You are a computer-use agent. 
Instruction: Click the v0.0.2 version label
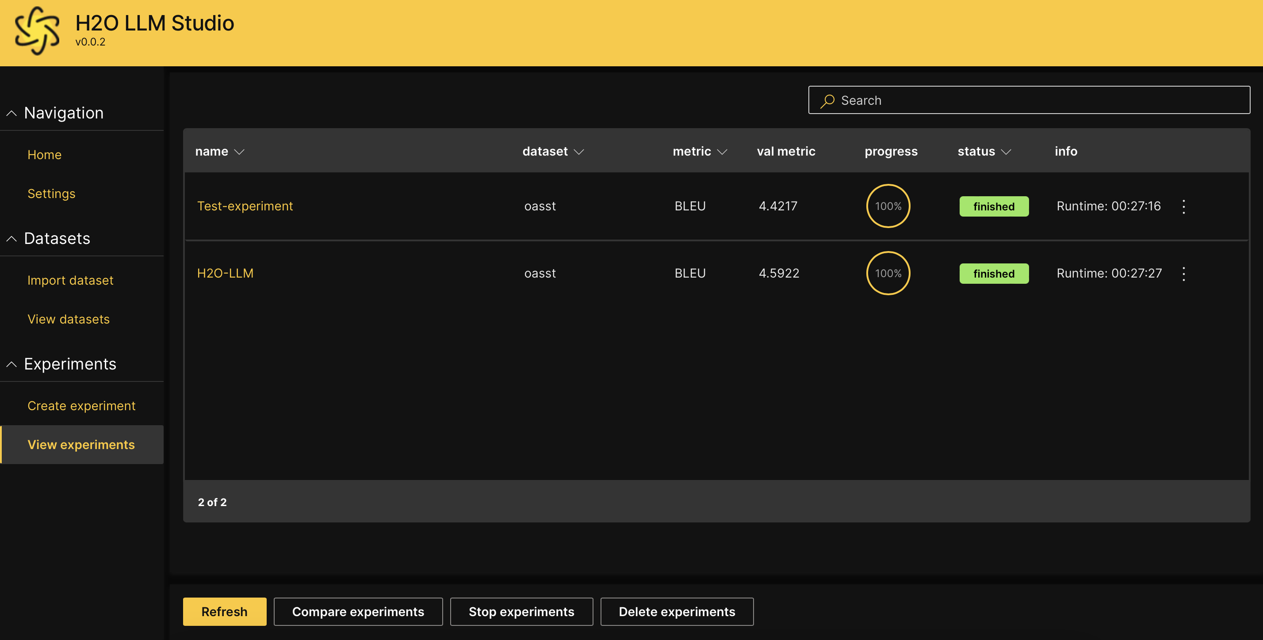[90, 42]
